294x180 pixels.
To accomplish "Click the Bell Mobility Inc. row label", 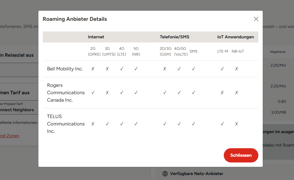I will point(65,69).
